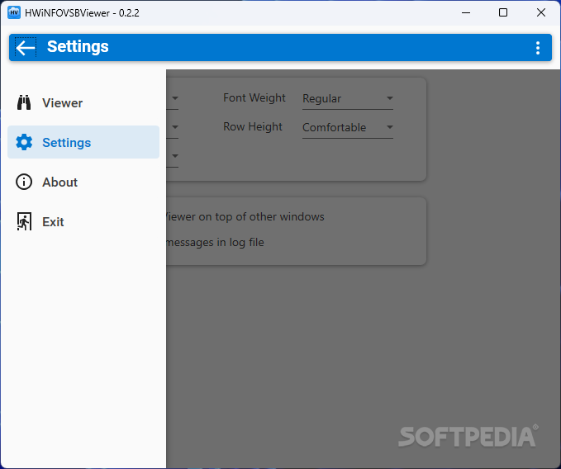The image size is (561, 469).
Task: Open the About page entry
Action: [83, 182]
